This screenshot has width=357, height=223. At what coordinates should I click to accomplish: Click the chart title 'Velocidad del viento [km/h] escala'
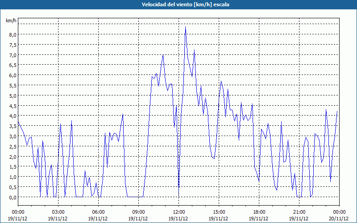(185, 4)
